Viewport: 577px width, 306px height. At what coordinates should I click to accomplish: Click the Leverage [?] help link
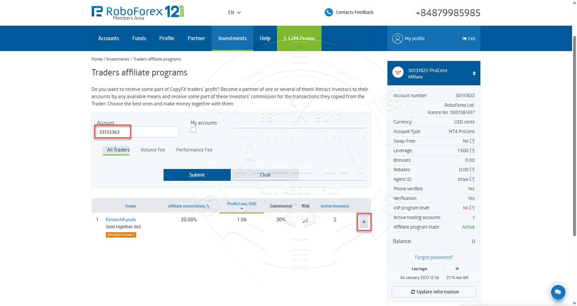click(x=472, y=151)
